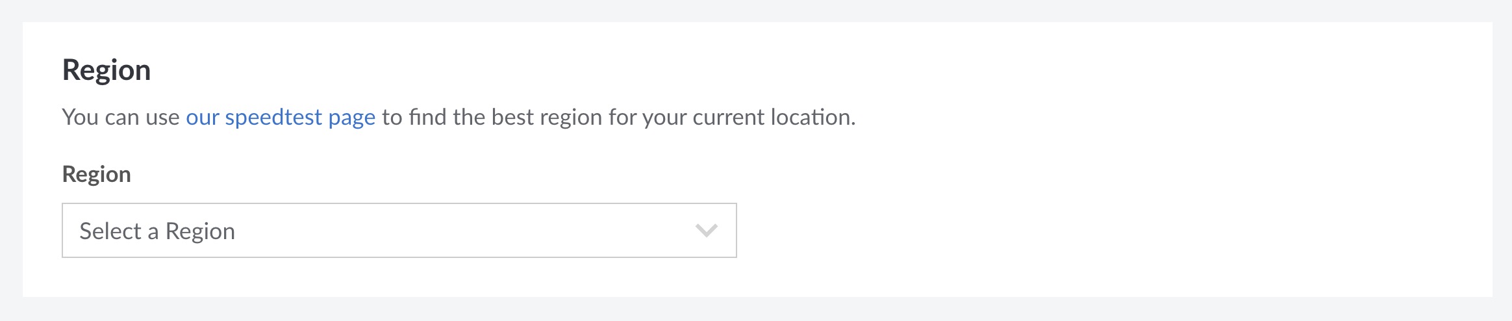Expand the Select a Region dropdown
Image resolution: width=1512 pixels, height=321 pixels.
click(399, 231)
